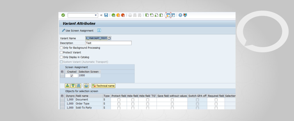This screenshot has height=121, width=294.
Task: Click the Create New Session icon
Action: (168, 15)
